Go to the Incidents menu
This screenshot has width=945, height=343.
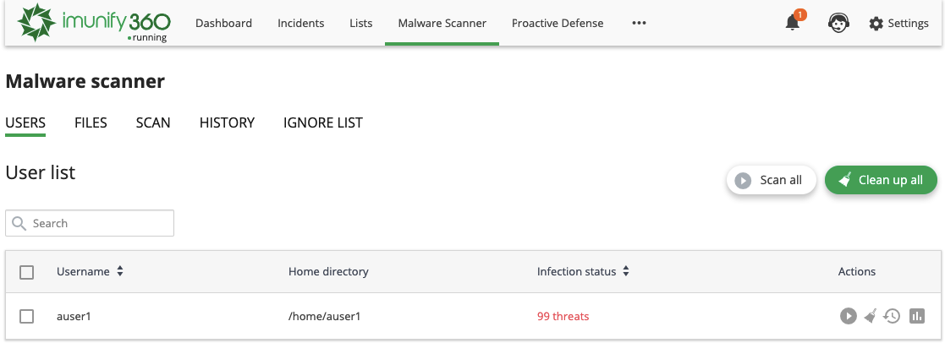[x=300, y=24]
